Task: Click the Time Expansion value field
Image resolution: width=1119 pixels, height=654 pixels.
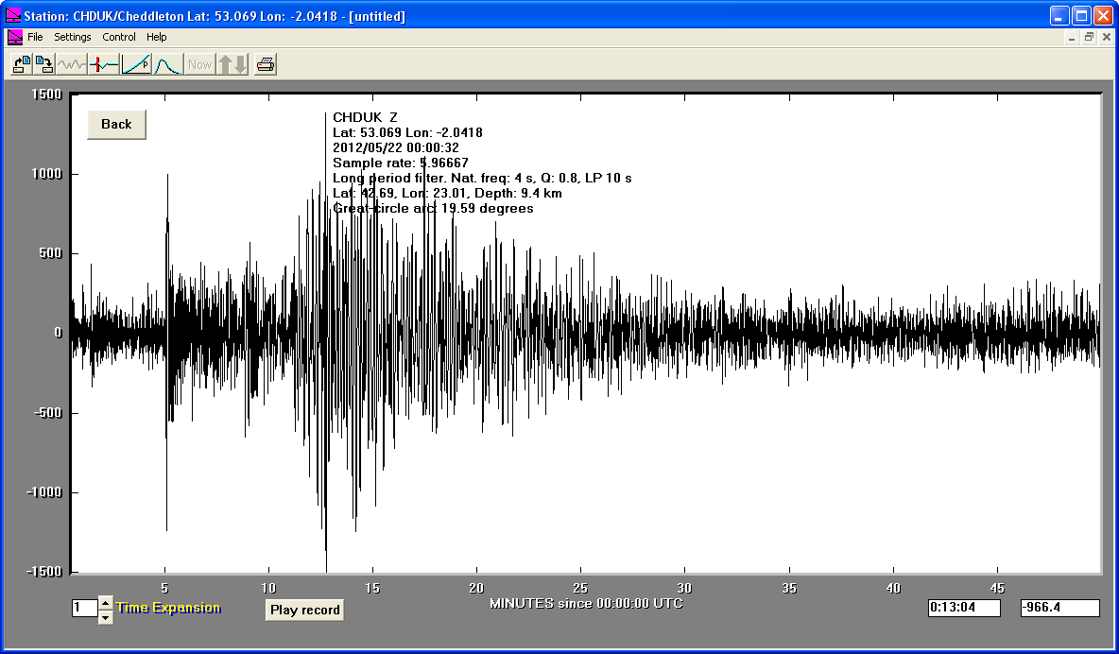Action: [x=84, y=609]
